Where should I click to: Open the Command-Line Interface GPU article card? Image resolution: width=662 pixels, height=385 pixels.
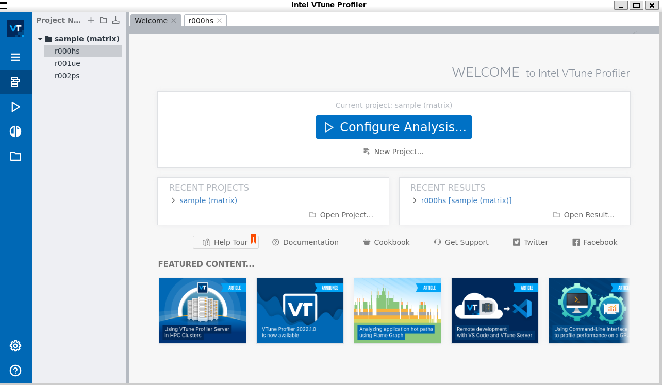[x=589, y=311]
